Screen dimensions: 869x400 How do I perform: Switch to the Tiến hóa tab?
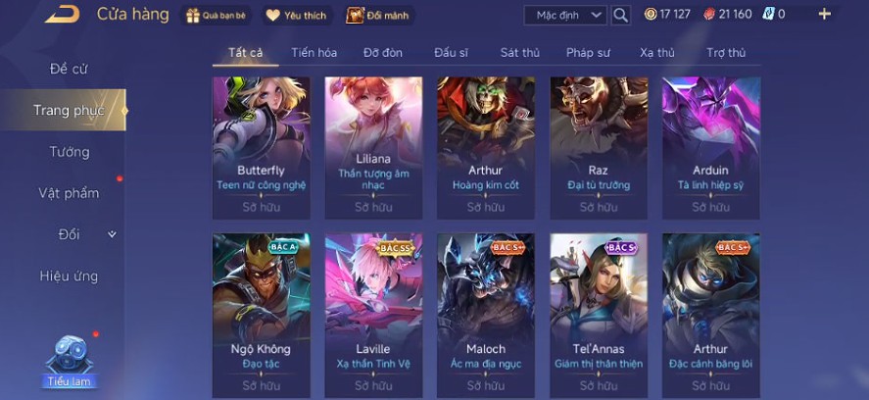tap(314, 53)
